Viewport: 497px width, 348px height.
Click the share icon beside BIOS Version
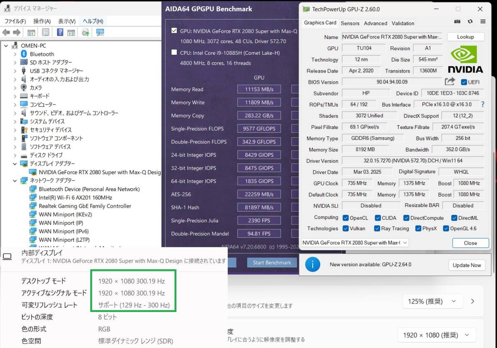(450, 82)
